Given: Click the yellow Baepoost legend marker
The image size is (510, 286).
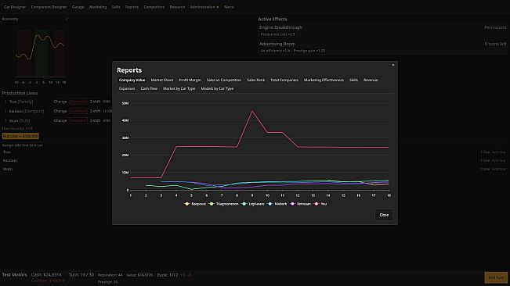Looking at the screenshot, I should pyautogui.click(x=186, y=204).
